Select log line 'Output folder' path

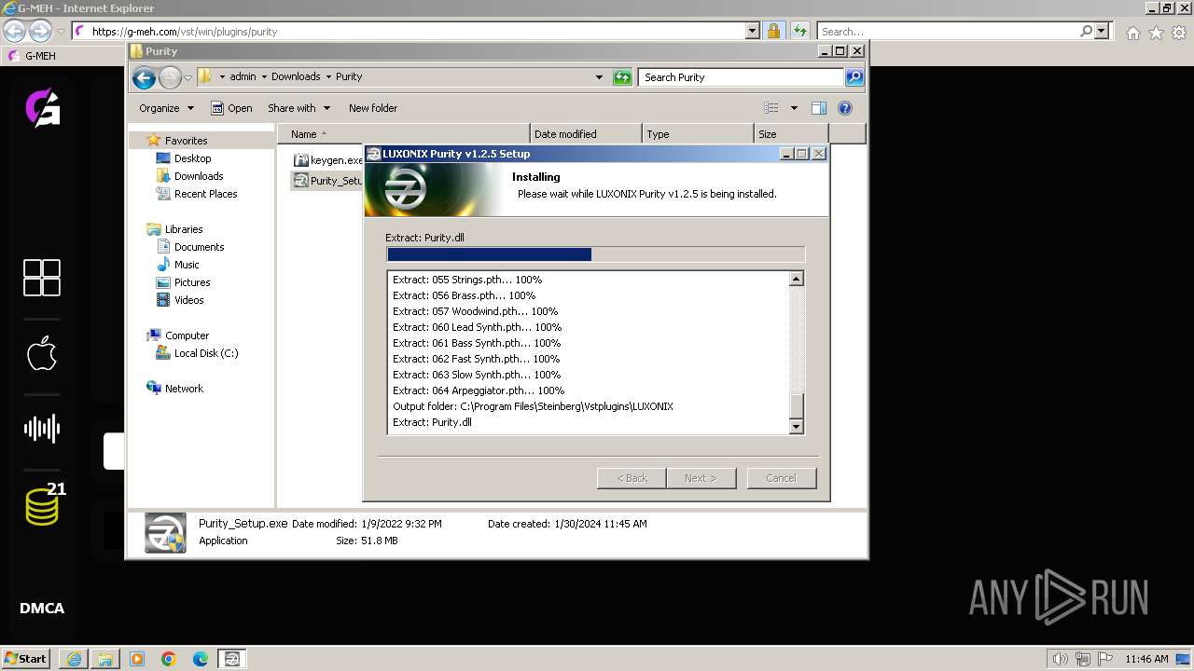(533, 406)
